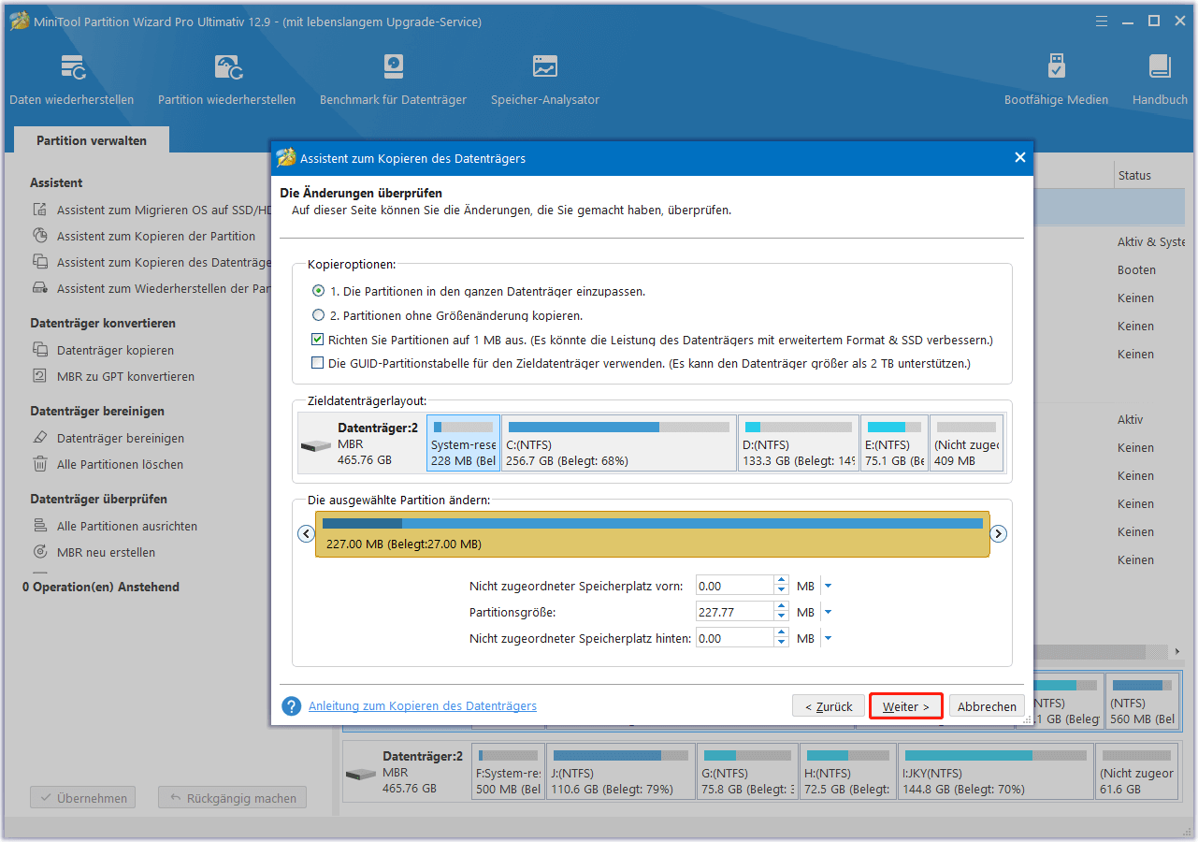
Task: Click the blue help question mark icon
Action: 292,706
